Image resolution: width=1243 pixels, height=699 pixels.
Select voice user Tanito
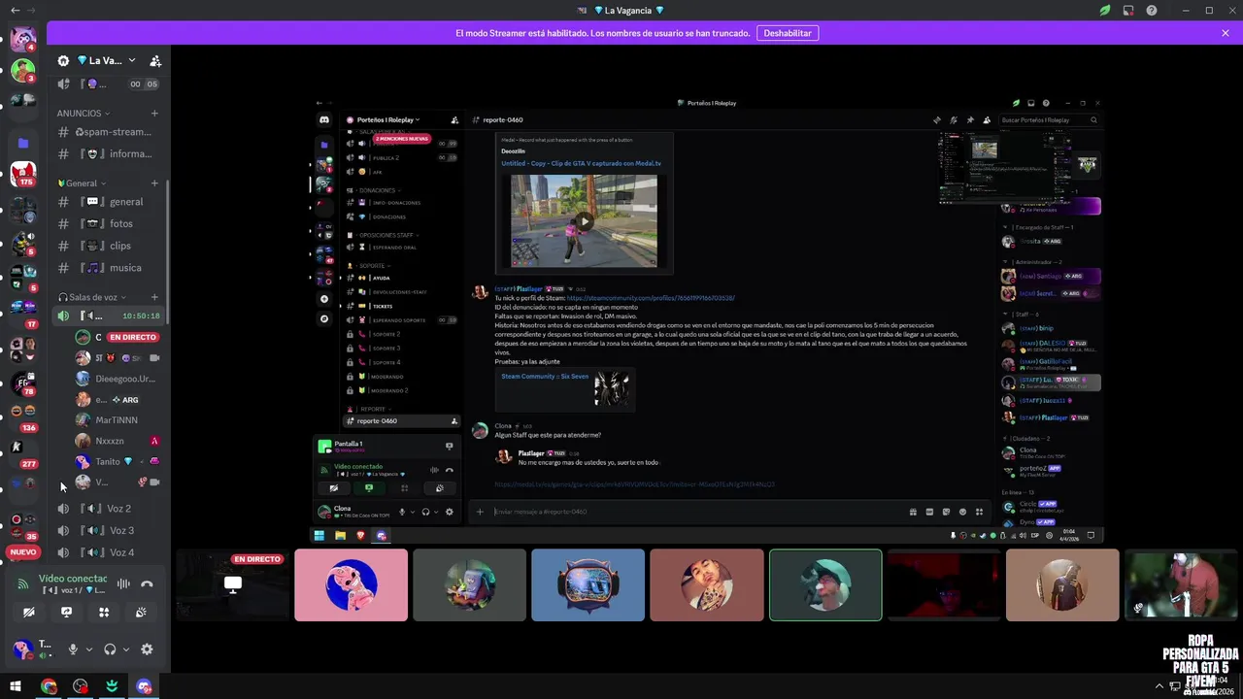pos(117,461)
